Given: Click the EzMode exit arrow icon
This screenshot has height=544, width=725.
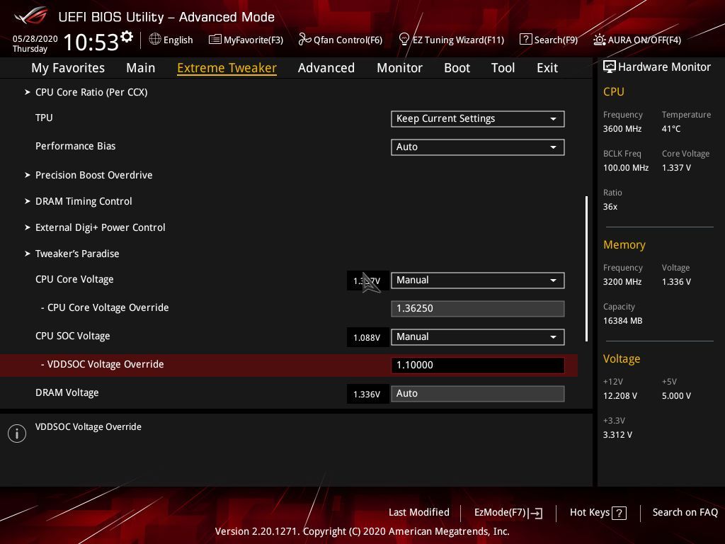Looking at the screenshot, I should click(535, 513).
